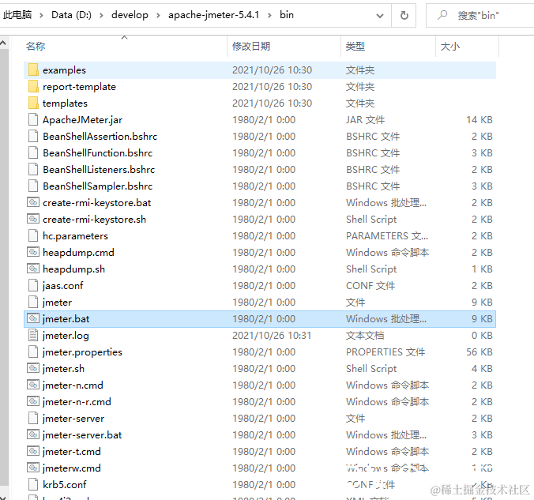Viewport: 534px width, 500px height.
Task: Click the hc.parameters file icon
Action: pos(33,235)
